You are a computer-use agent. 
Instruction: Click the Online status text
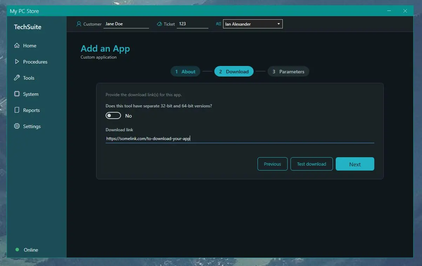pyautogui.click(x=31, y=250)
